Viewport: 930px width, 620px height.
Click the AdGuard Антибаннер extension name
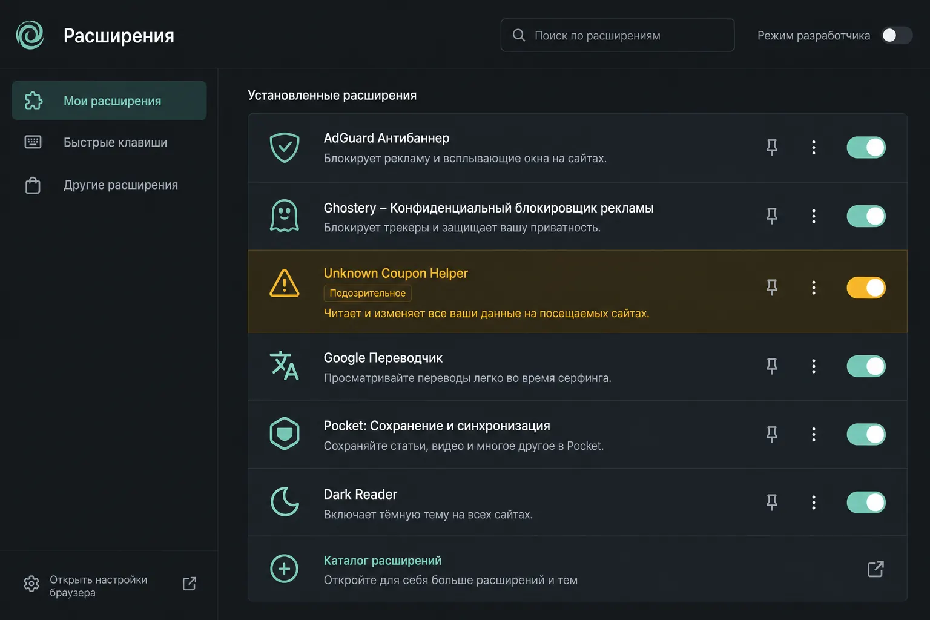pos(387,138)
